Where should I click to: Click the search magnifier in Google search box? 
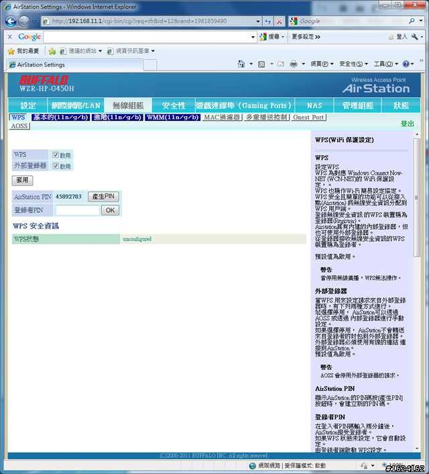[412, 21]
